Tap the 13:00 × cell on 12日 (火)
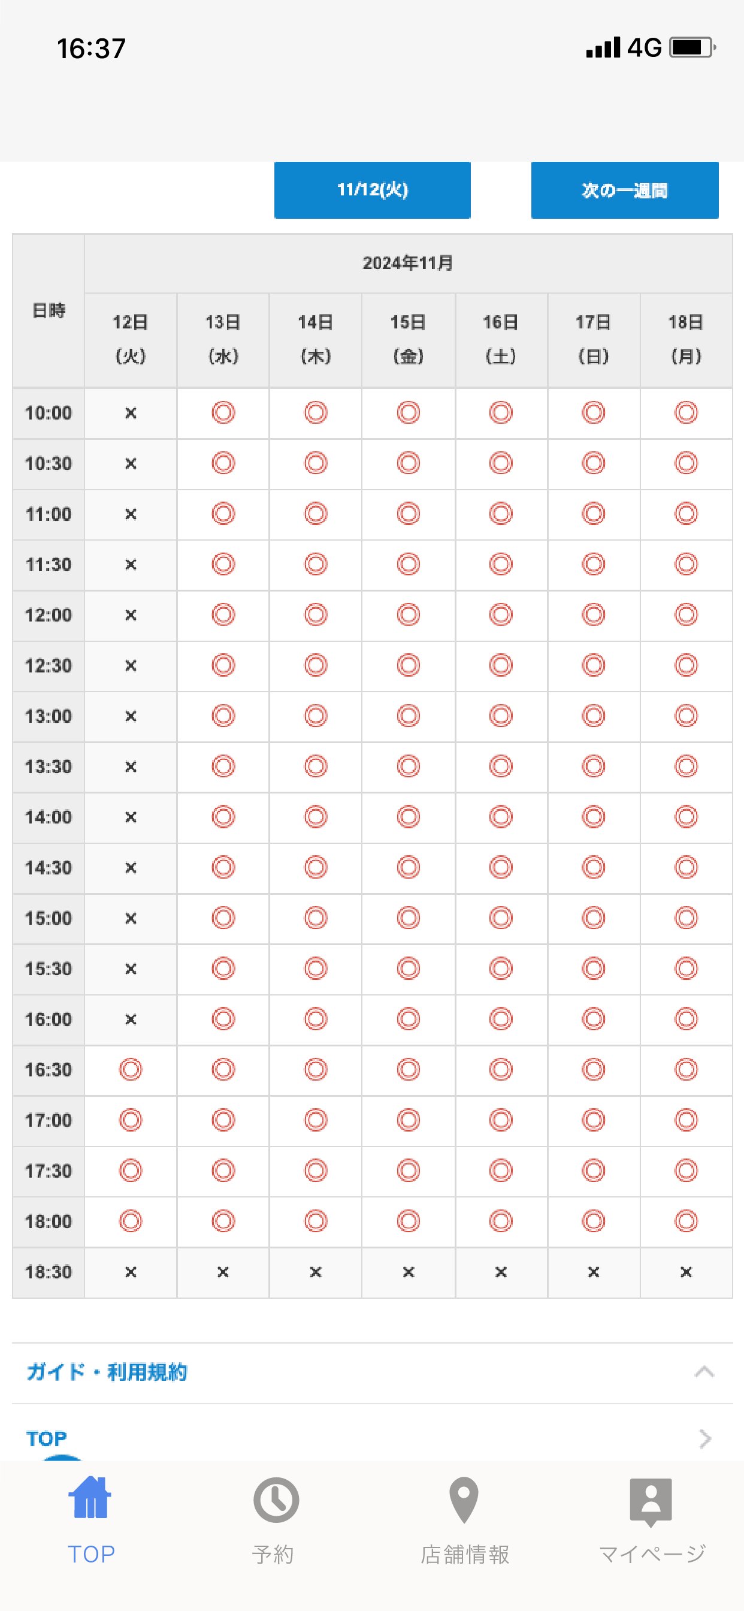 130,716
